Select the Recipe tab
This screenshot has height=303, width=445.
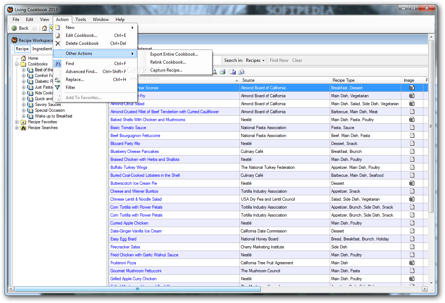click(22, 49)
